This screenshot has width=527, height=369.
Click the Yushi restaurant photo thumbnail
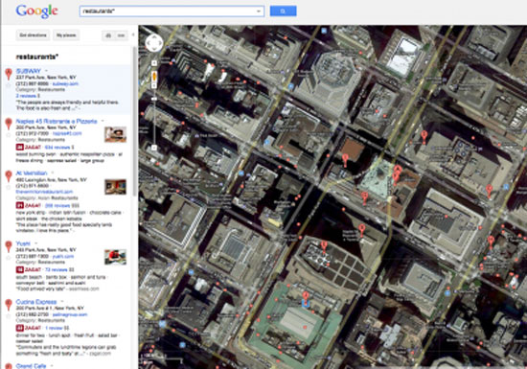pos(115,257)
